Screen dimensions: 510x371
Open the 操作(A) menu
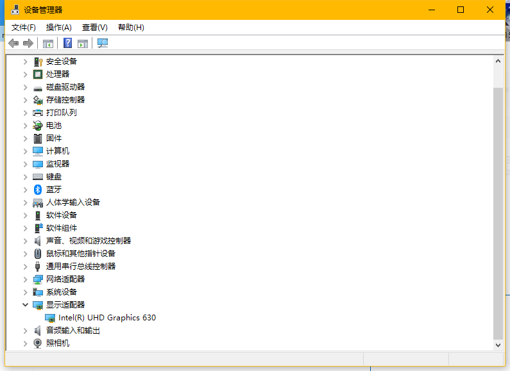[x=58, y=28]
